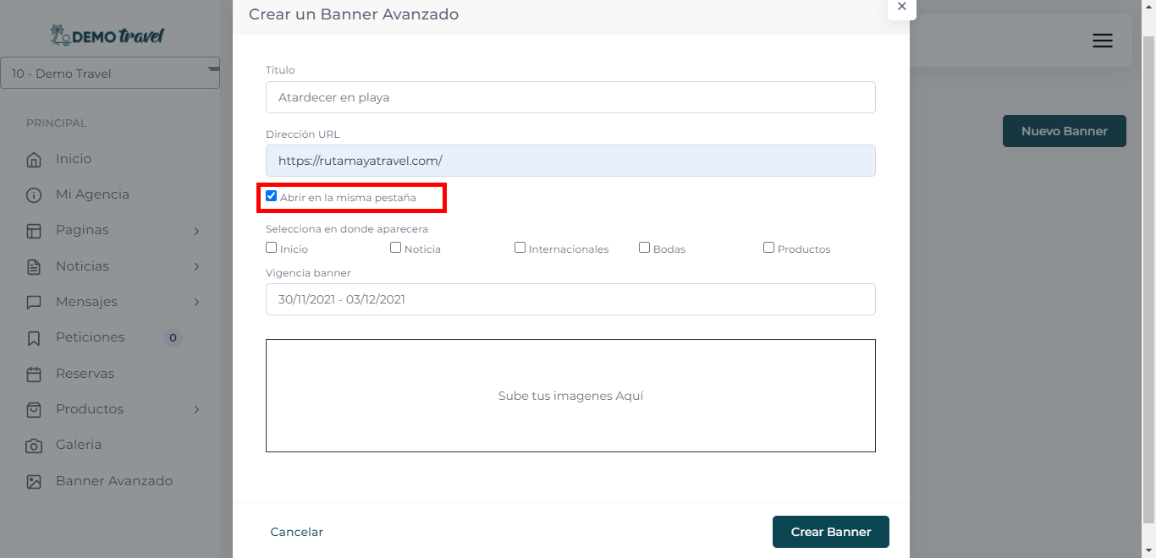Click the PRINCIPAL section heading
The image size is (1156, 558).
click(57, 123)
